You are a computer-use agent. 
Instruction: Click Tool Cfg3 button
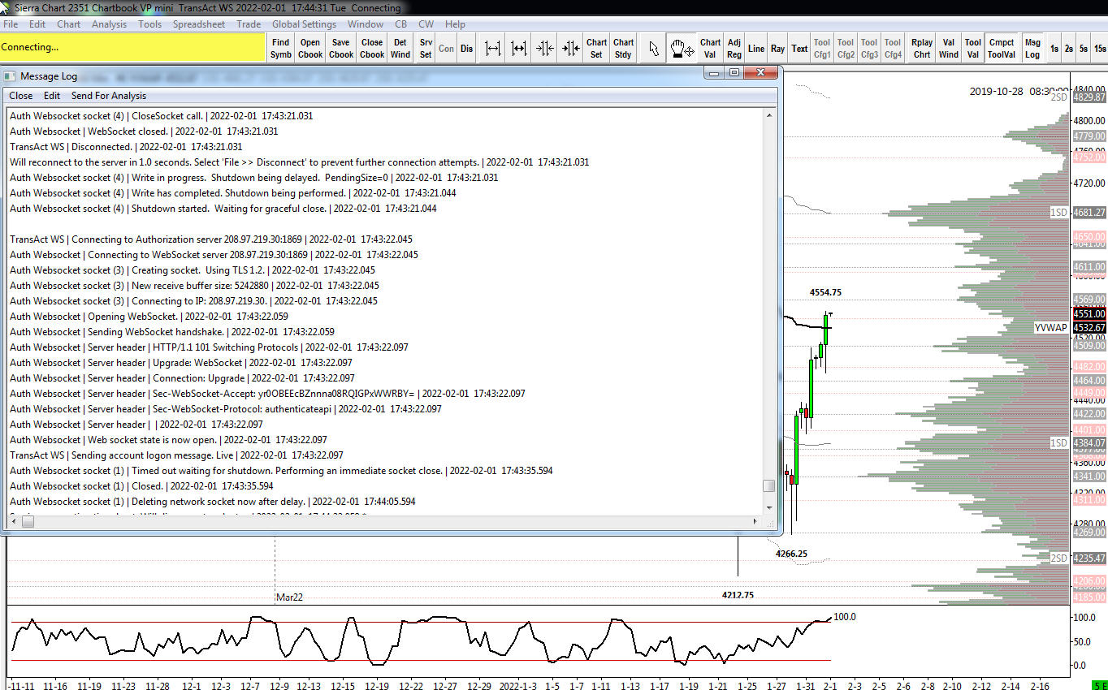click(x=869, y=49)
